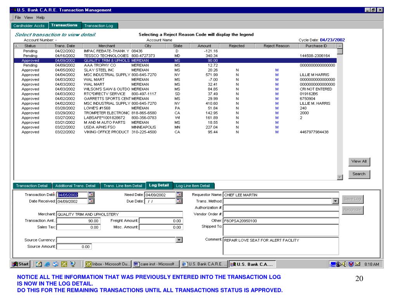Switch to care inst - Microsoft Word taskbar button

[x=156, y=264]
